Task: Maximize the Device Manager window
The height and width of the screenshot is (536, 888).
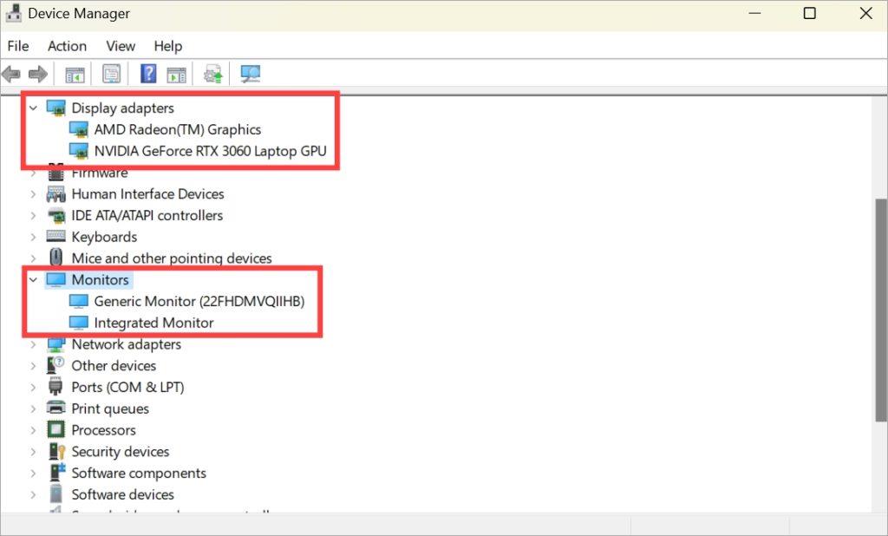Action: click(x=810, y=13)
